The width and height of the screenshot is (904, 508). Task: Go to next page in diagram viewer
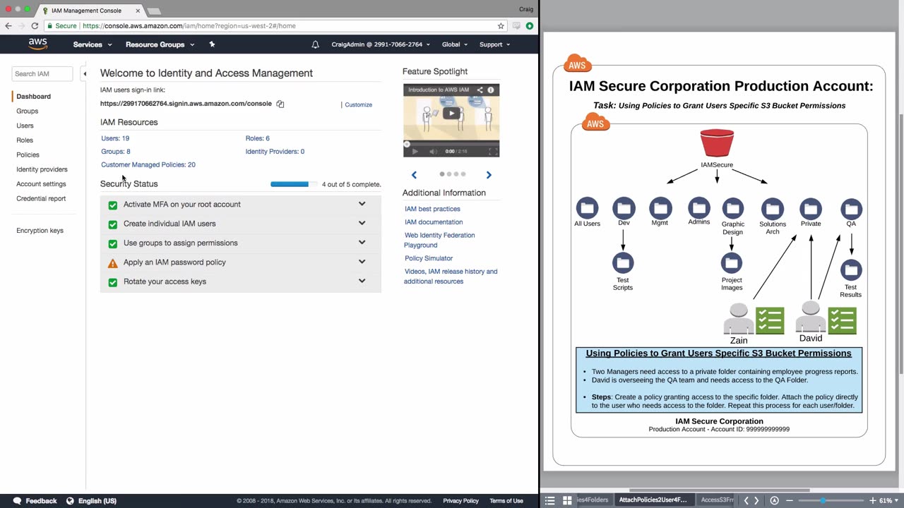click(x=756, y=500)
